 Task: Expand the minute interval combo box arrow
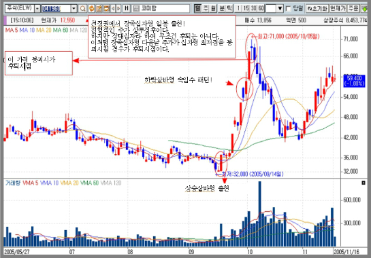[x=280, y=9]
